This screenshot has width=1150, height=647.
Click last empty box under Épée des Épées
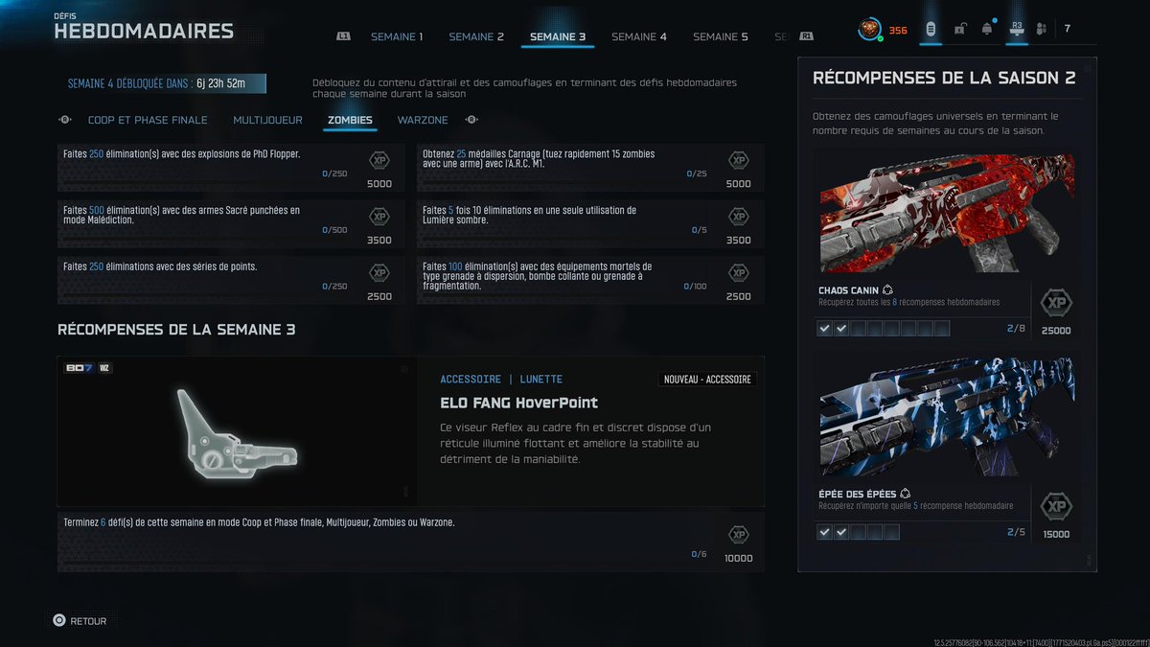pyautogui.click(x=891, y=532)
